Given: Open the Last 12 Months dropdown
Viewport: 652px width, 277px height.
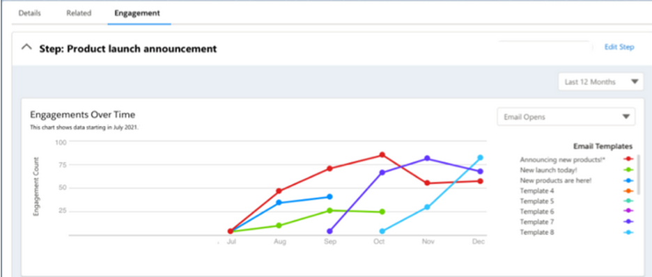Looking at the screenshot, I should [601, 82].
